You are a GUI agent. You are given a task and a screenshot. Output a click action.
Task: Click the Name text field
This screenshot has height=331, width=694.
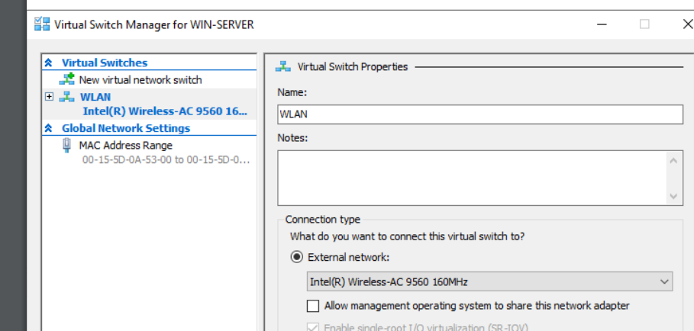click(x=480, y=114)
